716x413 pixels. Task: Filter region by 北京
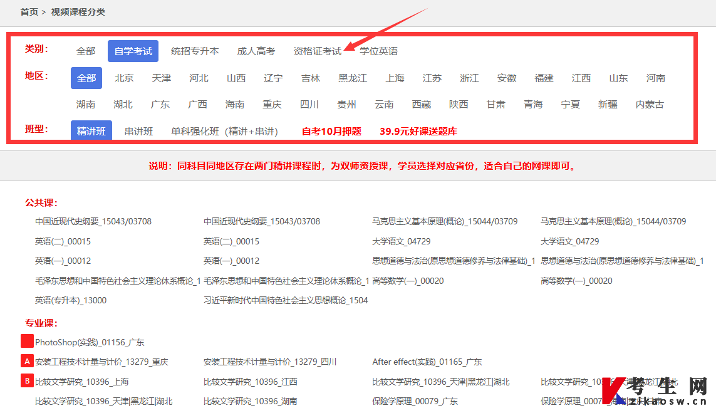(x=124, y=78)
